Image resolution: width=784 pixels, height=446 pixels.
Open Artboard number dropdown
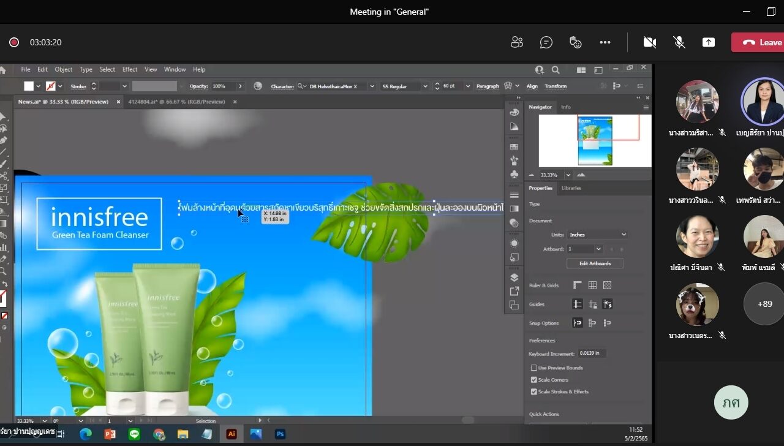(x=598, y=249)
